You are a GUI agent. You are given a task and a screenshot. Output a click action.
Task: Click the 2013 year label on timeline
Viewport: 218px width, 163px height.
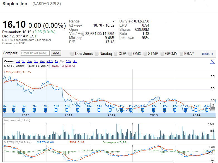(x=154, y=115)
